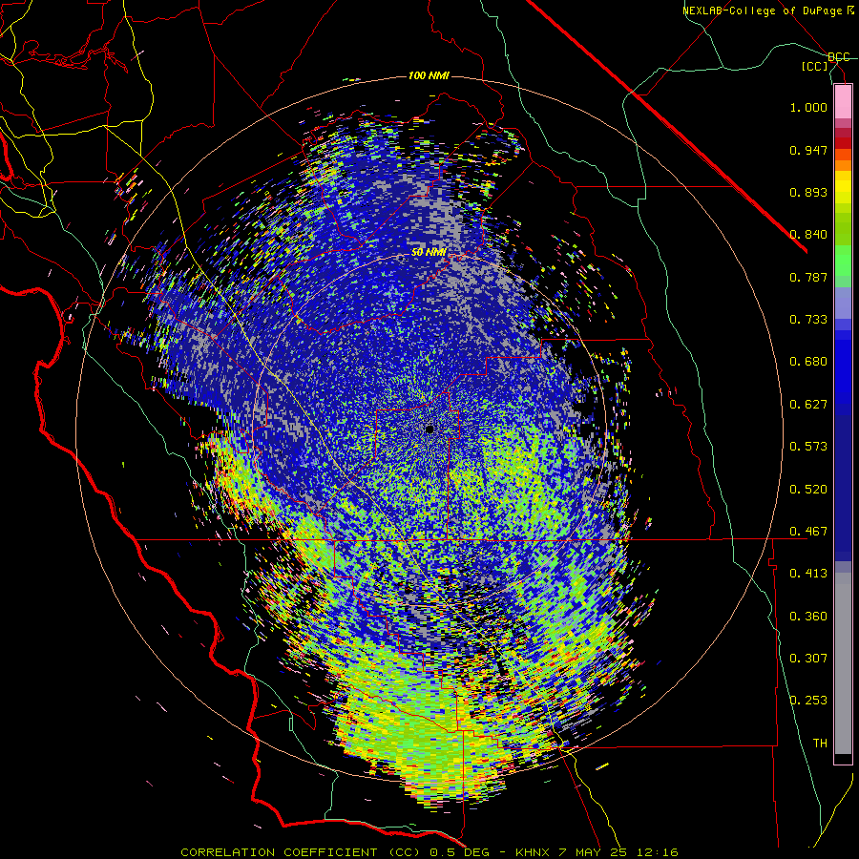Click the 0.467 scale value
Screen dimensions: 859x859
[x=808, y=532]
